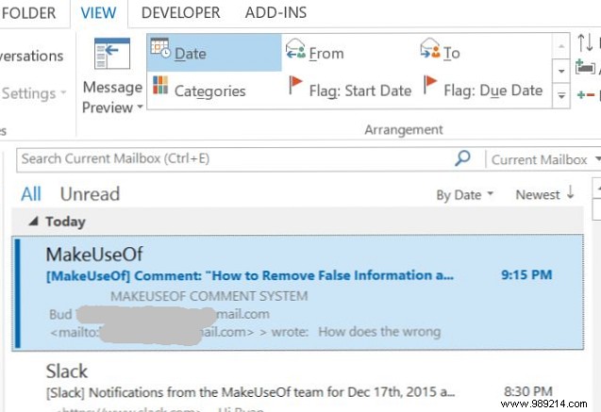Arrange by Flag: Due Date
601x412 pixels.
483,90
